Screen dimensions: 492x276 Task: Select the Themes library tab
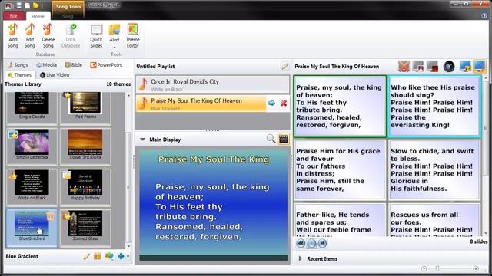[x=20, y=75]
